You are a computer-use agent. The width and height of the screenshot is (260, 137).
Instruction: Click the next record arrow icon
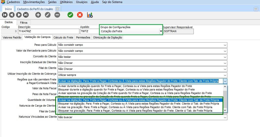[19, 15]
